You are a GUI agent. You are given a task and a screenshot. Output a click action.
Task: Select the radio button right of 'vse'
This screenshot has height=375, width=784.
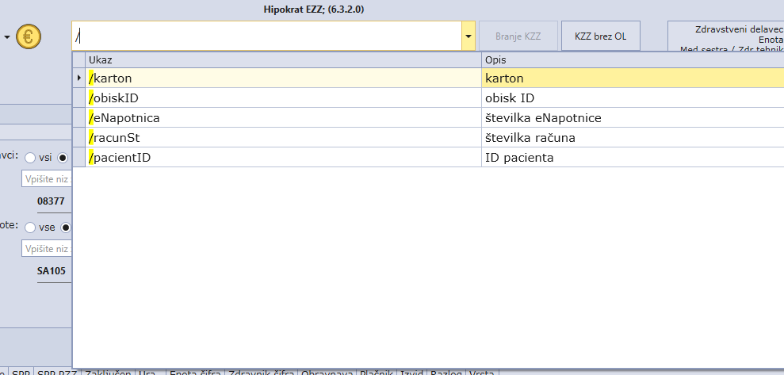click(x=66, y=228)
